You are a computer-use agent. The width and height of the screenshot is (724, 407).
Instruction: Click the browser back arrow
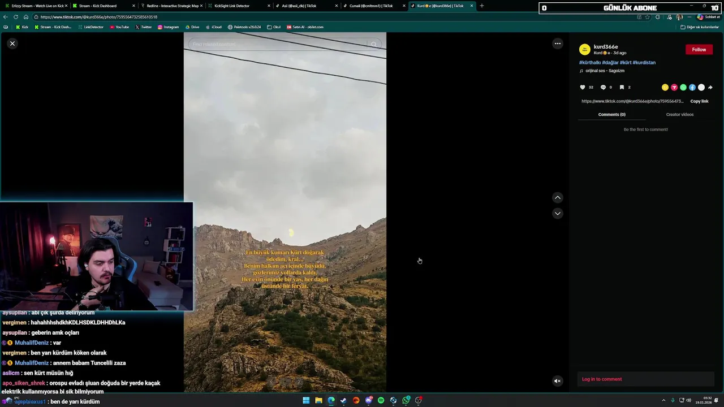point(6,17)
